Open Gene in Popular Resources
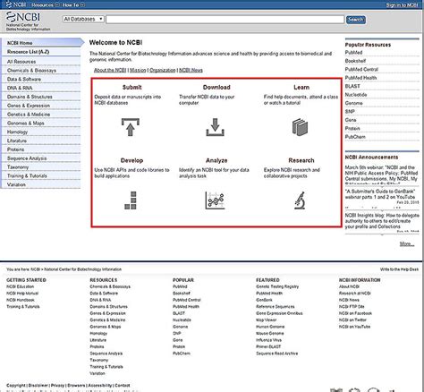 (351, 120)
